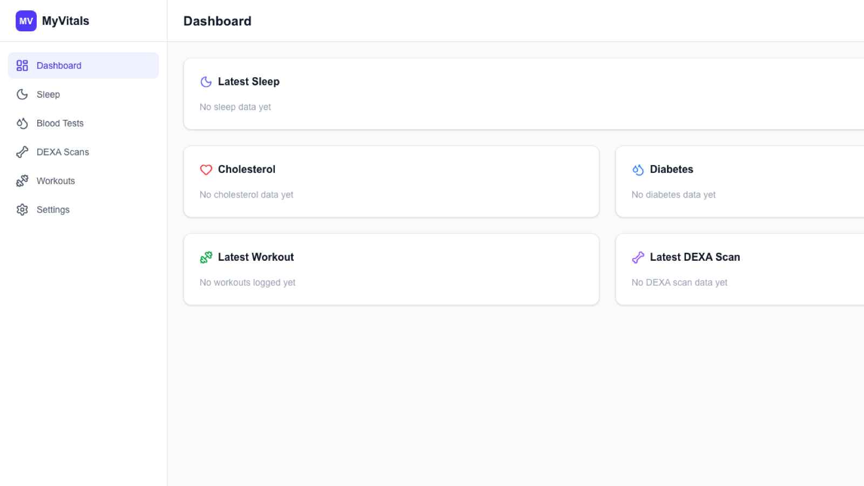
Task: Click the MyVitals title text
Action: [x=65, y=21]
